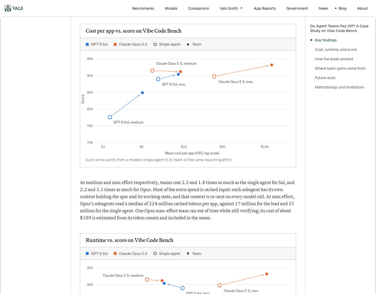Click the article title in the sidebar

[339, 29]
